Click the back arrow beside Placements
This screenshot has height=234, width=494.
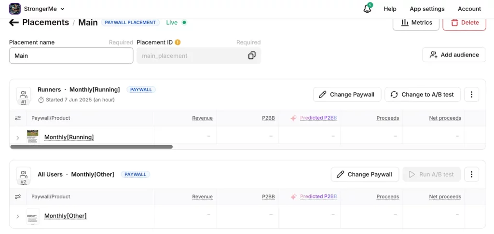coord(14,23)
